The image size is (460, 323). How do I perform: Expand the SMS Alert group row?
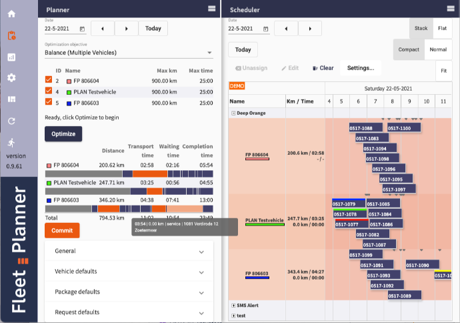(x=233, y=305)
